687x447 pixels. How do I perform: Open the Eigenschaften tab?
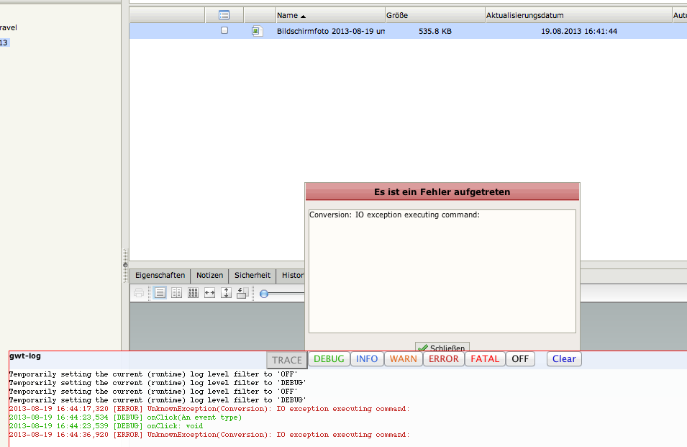[x=160, y=275]
